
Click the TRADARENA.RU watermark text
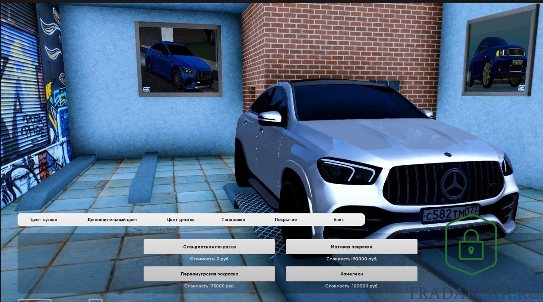[x=473, y=293]
